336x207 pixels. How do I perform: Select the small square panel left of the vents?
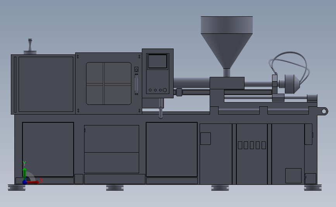205,139
